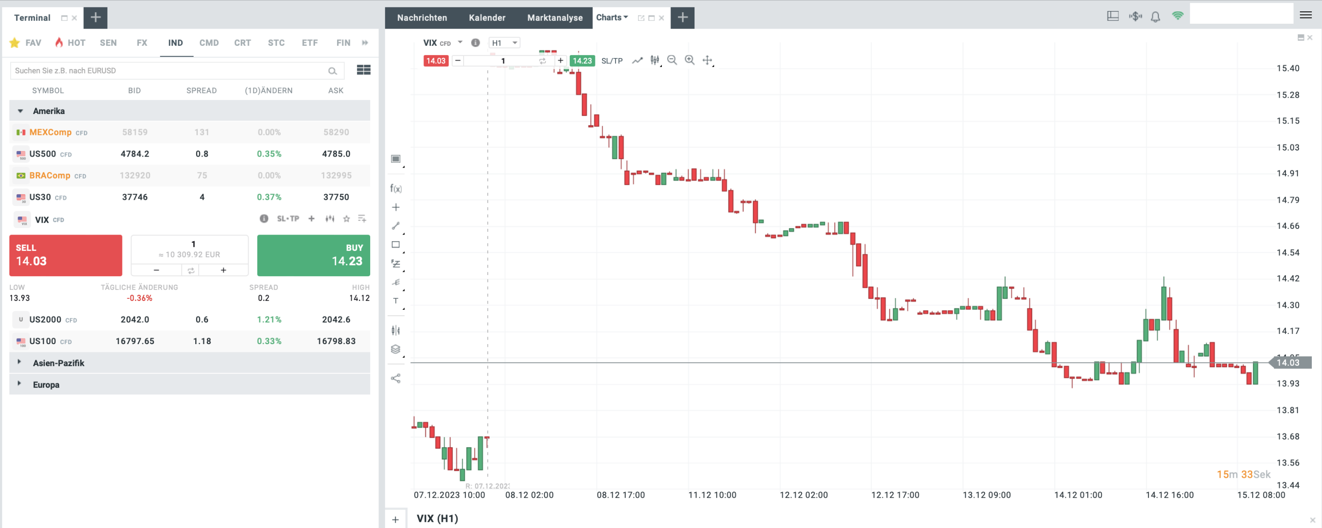This screenshot has width=1322, height=528.
Task: Add a new tab next to Charts
Action: click(682, 18)
